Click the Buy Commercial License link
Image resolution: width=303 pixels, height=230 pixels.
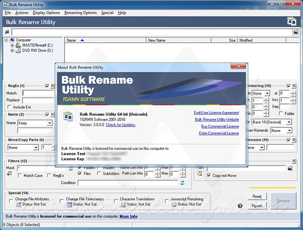click(x=220, y=126)
